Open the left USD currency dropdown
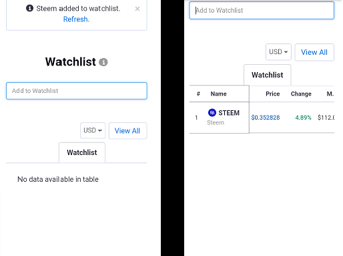 pos(93,130)
